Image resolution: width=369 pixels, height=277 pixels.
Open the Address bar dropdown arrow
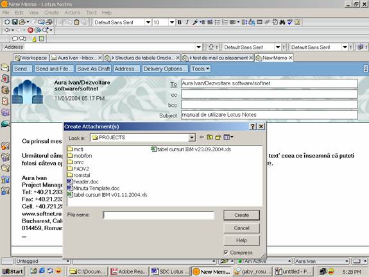tap(199, 47)
